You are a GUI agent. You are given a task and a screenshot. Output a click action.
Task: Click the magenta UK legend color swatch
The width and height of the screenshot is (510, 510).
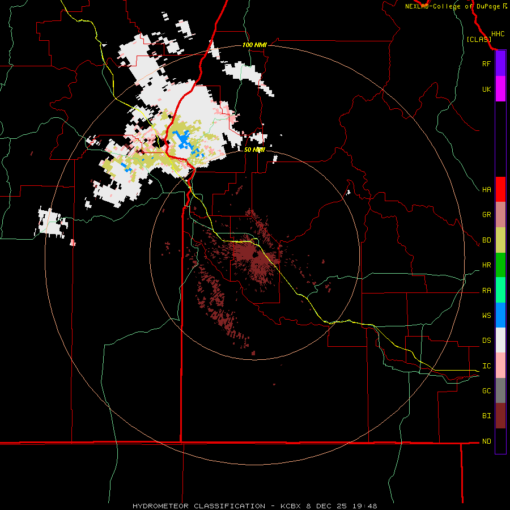pos(500,89)
